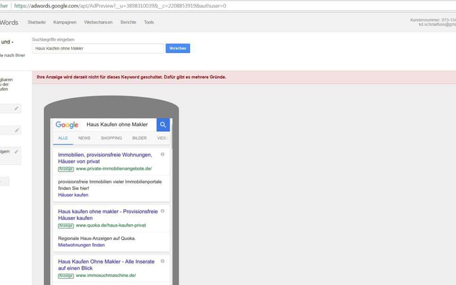Select the SHOPPING tab in preview
This screenshot has width=456, height=285.
point(111,138)
